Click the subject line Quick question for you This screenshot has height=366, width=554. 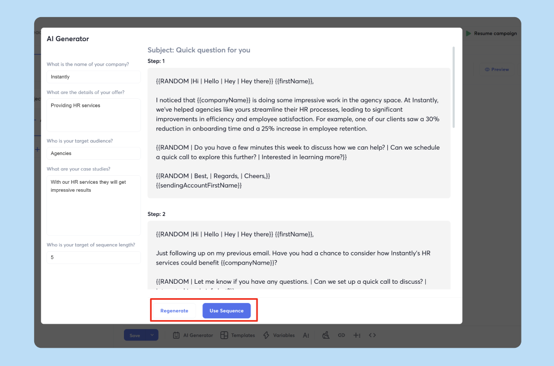coord(199,50)
